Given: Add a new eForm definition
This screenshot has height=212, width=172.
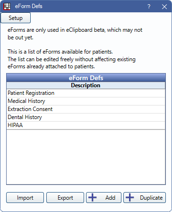Looking at the screenshot, I should (103, 198).
